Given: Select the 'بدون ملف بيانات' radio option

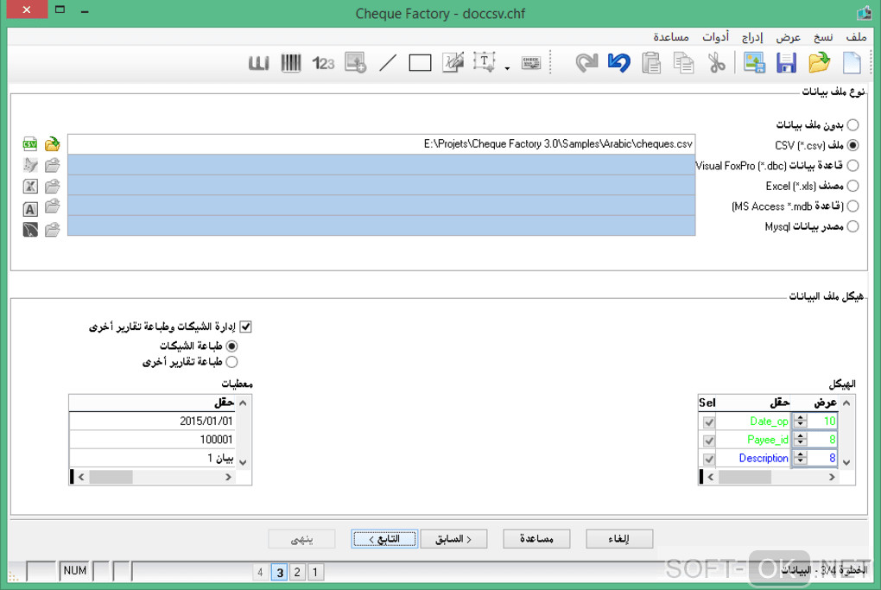Looking at the screenshot, I should [x=852, y=124].
